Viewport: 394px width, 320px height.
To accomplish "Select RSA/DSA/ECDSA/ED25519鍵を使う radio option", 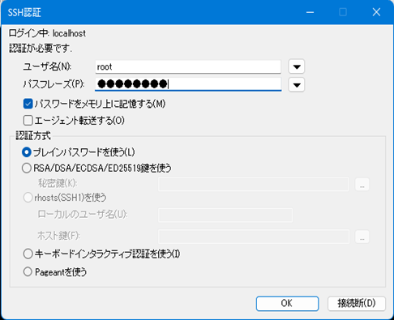I will (27, 168).
